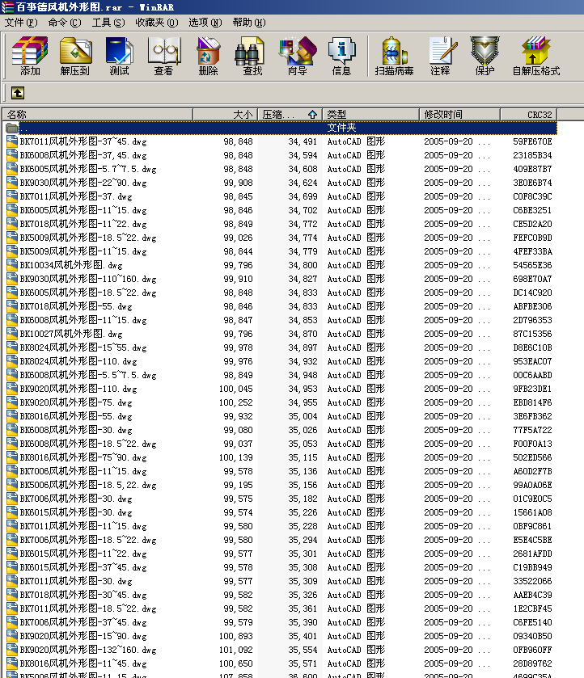Select BK9020风机外形图-110.dwg

(x=78, y=389)
